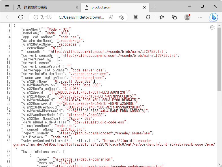
Task: Click the licenseUrl GitHub link value
Action: (107, 51)
